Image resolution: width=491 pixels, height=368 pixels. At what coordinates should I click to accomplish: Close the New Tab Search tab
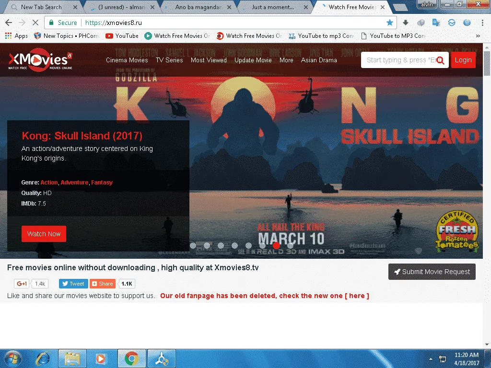[75, 7]
